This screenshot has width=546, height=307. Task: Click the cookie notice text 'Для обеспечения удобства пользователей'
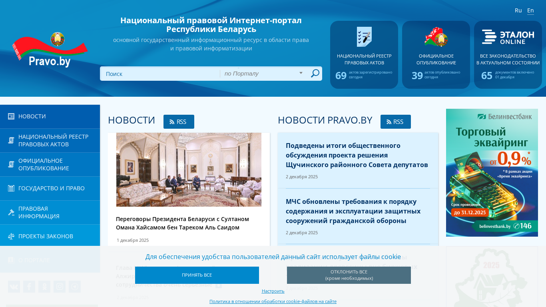pyautogui.click(x=273, y=257)
